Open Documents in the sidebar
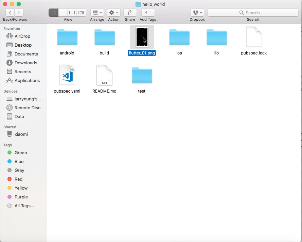 (x=23, y=54)
